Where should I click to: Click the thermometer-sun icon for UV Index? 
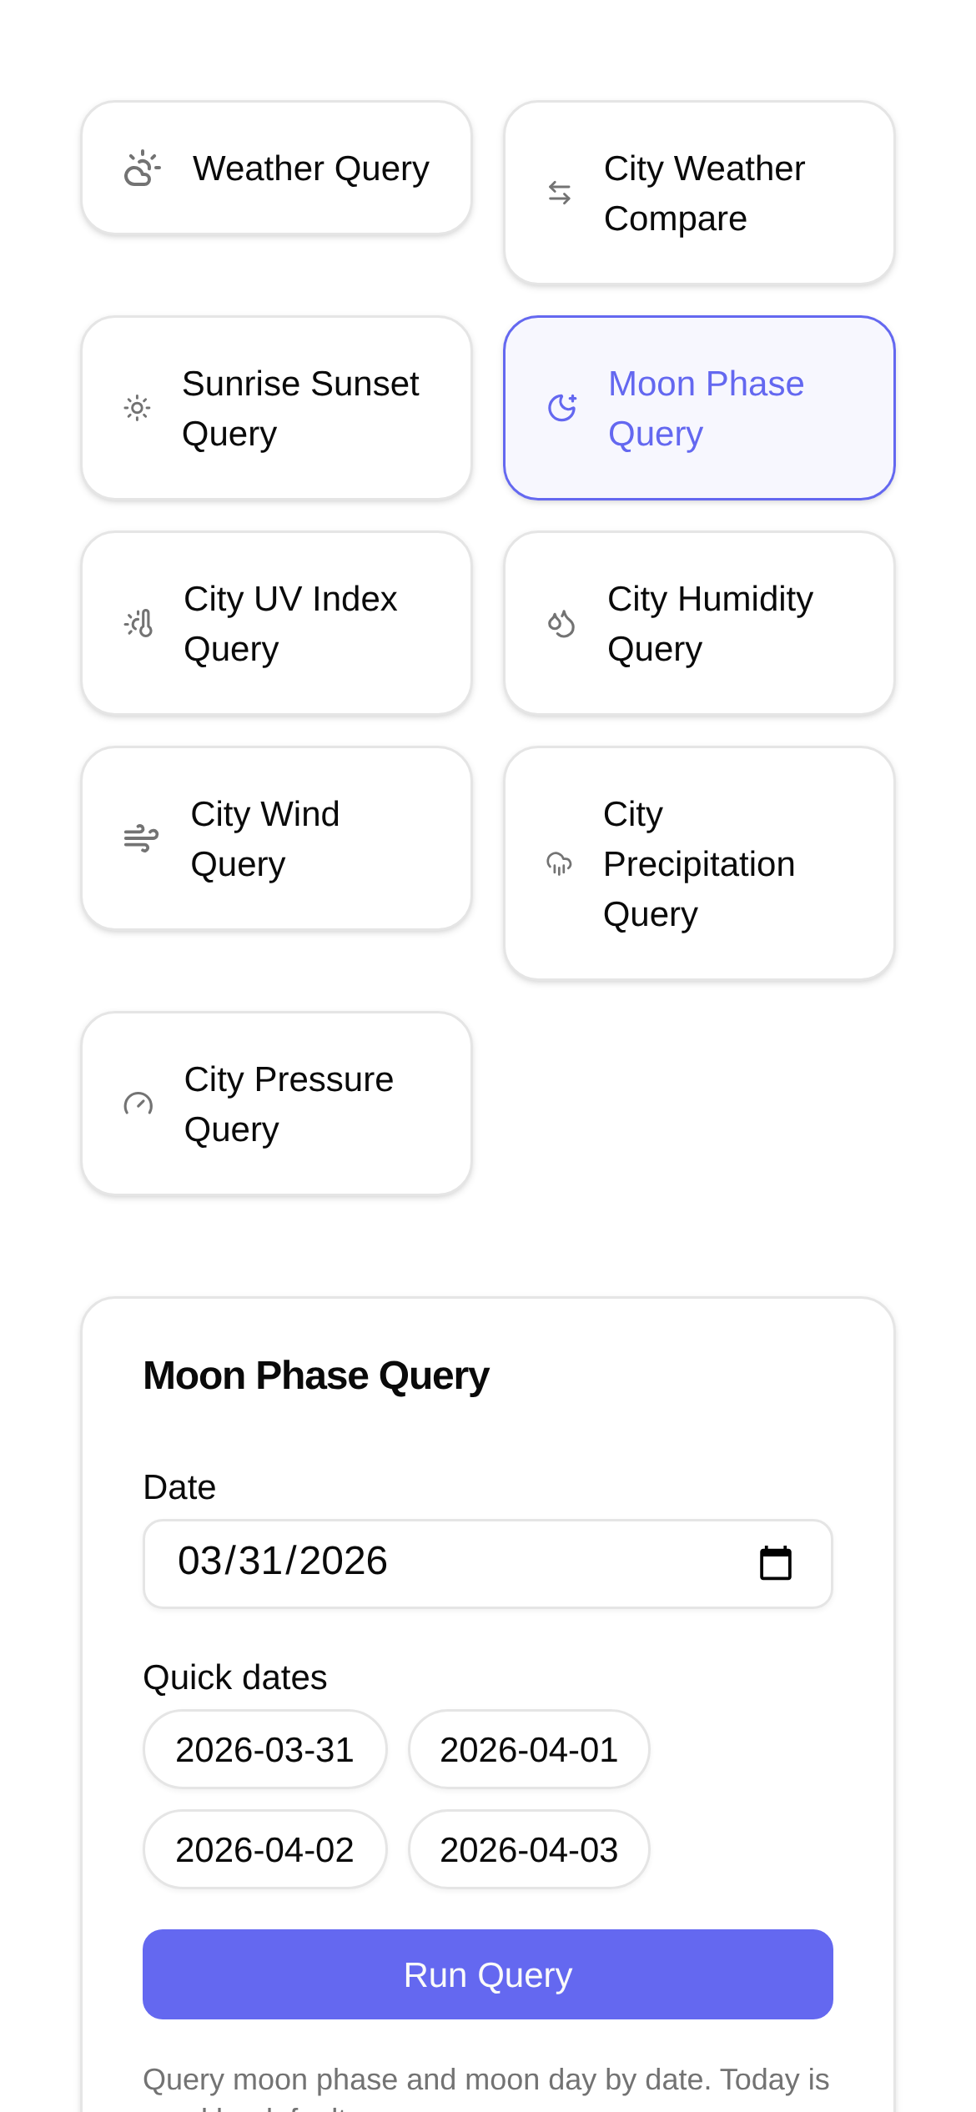(x=139, y=623)
